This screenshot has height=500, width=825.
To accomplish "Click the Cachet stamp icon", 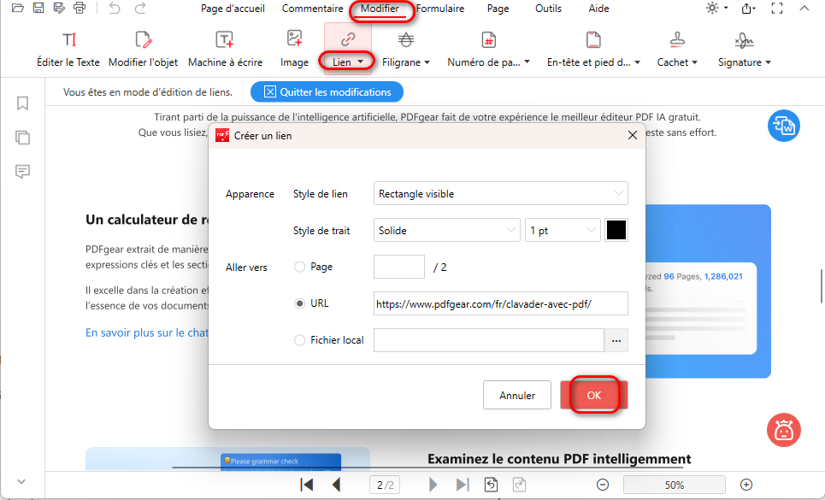I will pyautogui.click(x=677, y=39).
